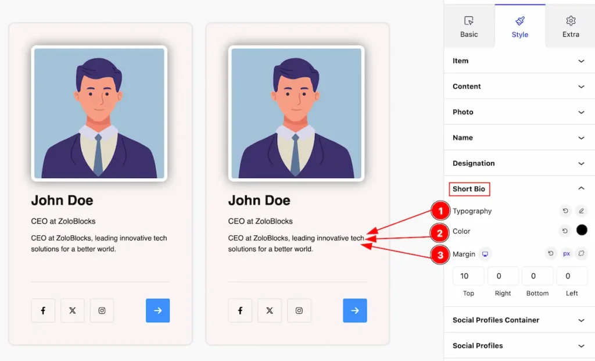Click the Top margin input field
Screen dimensions: 595x361
[x=468, y=276]
